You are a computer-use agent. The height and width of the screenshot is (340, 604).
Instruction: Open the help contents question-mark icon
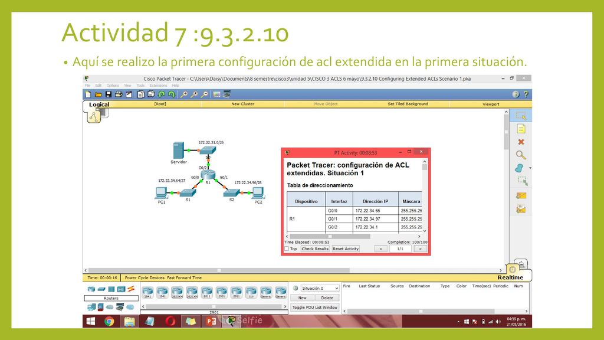[526, 94]
